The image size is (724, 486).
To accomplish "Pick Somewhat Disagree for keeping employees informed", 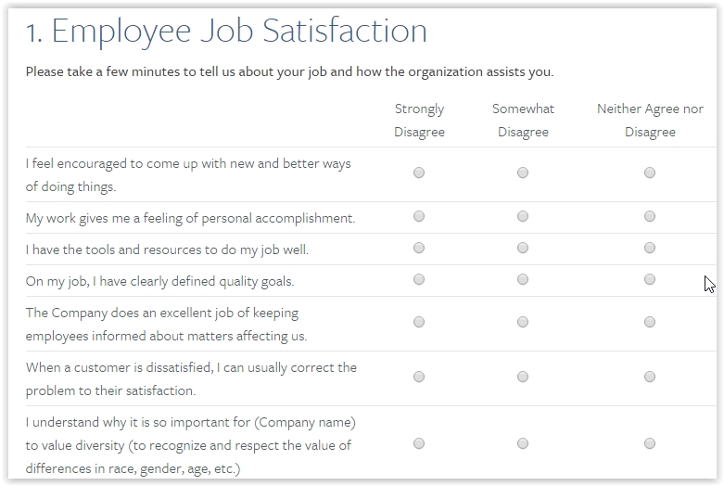I will (523, 323).
